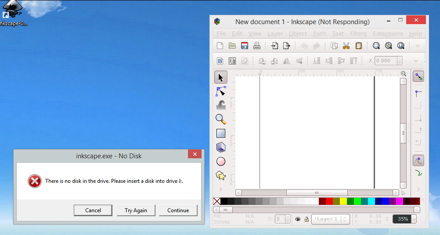Open Layer 1 dropdown selector
This screenshot has height=235, width=440.
(x=331, y=219)
